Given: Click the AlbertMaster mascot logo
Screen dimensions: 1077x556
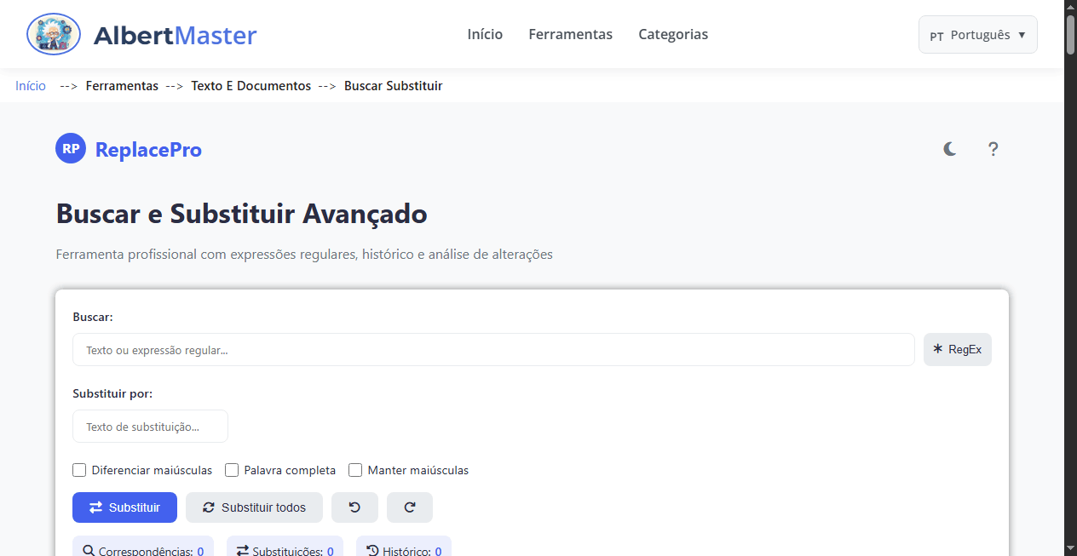Looking at the screenshot, I should point(53,34).
